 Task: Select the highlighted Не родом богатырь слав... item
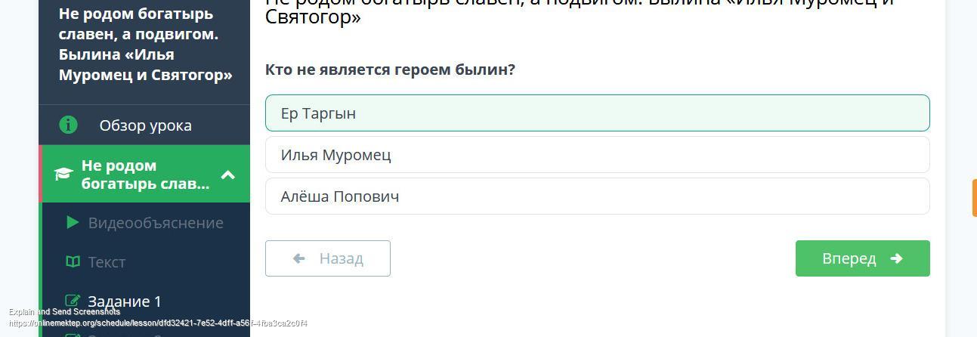coord(145,175)
